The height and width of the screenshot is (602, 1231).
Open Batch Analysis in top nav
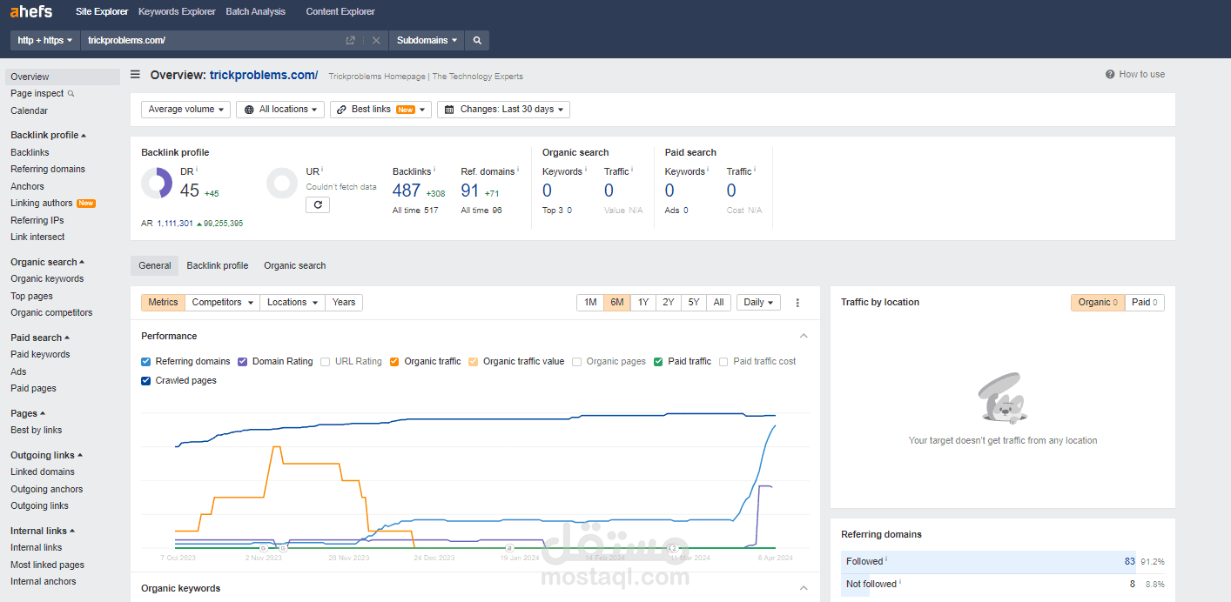click(x=255, y=11)
